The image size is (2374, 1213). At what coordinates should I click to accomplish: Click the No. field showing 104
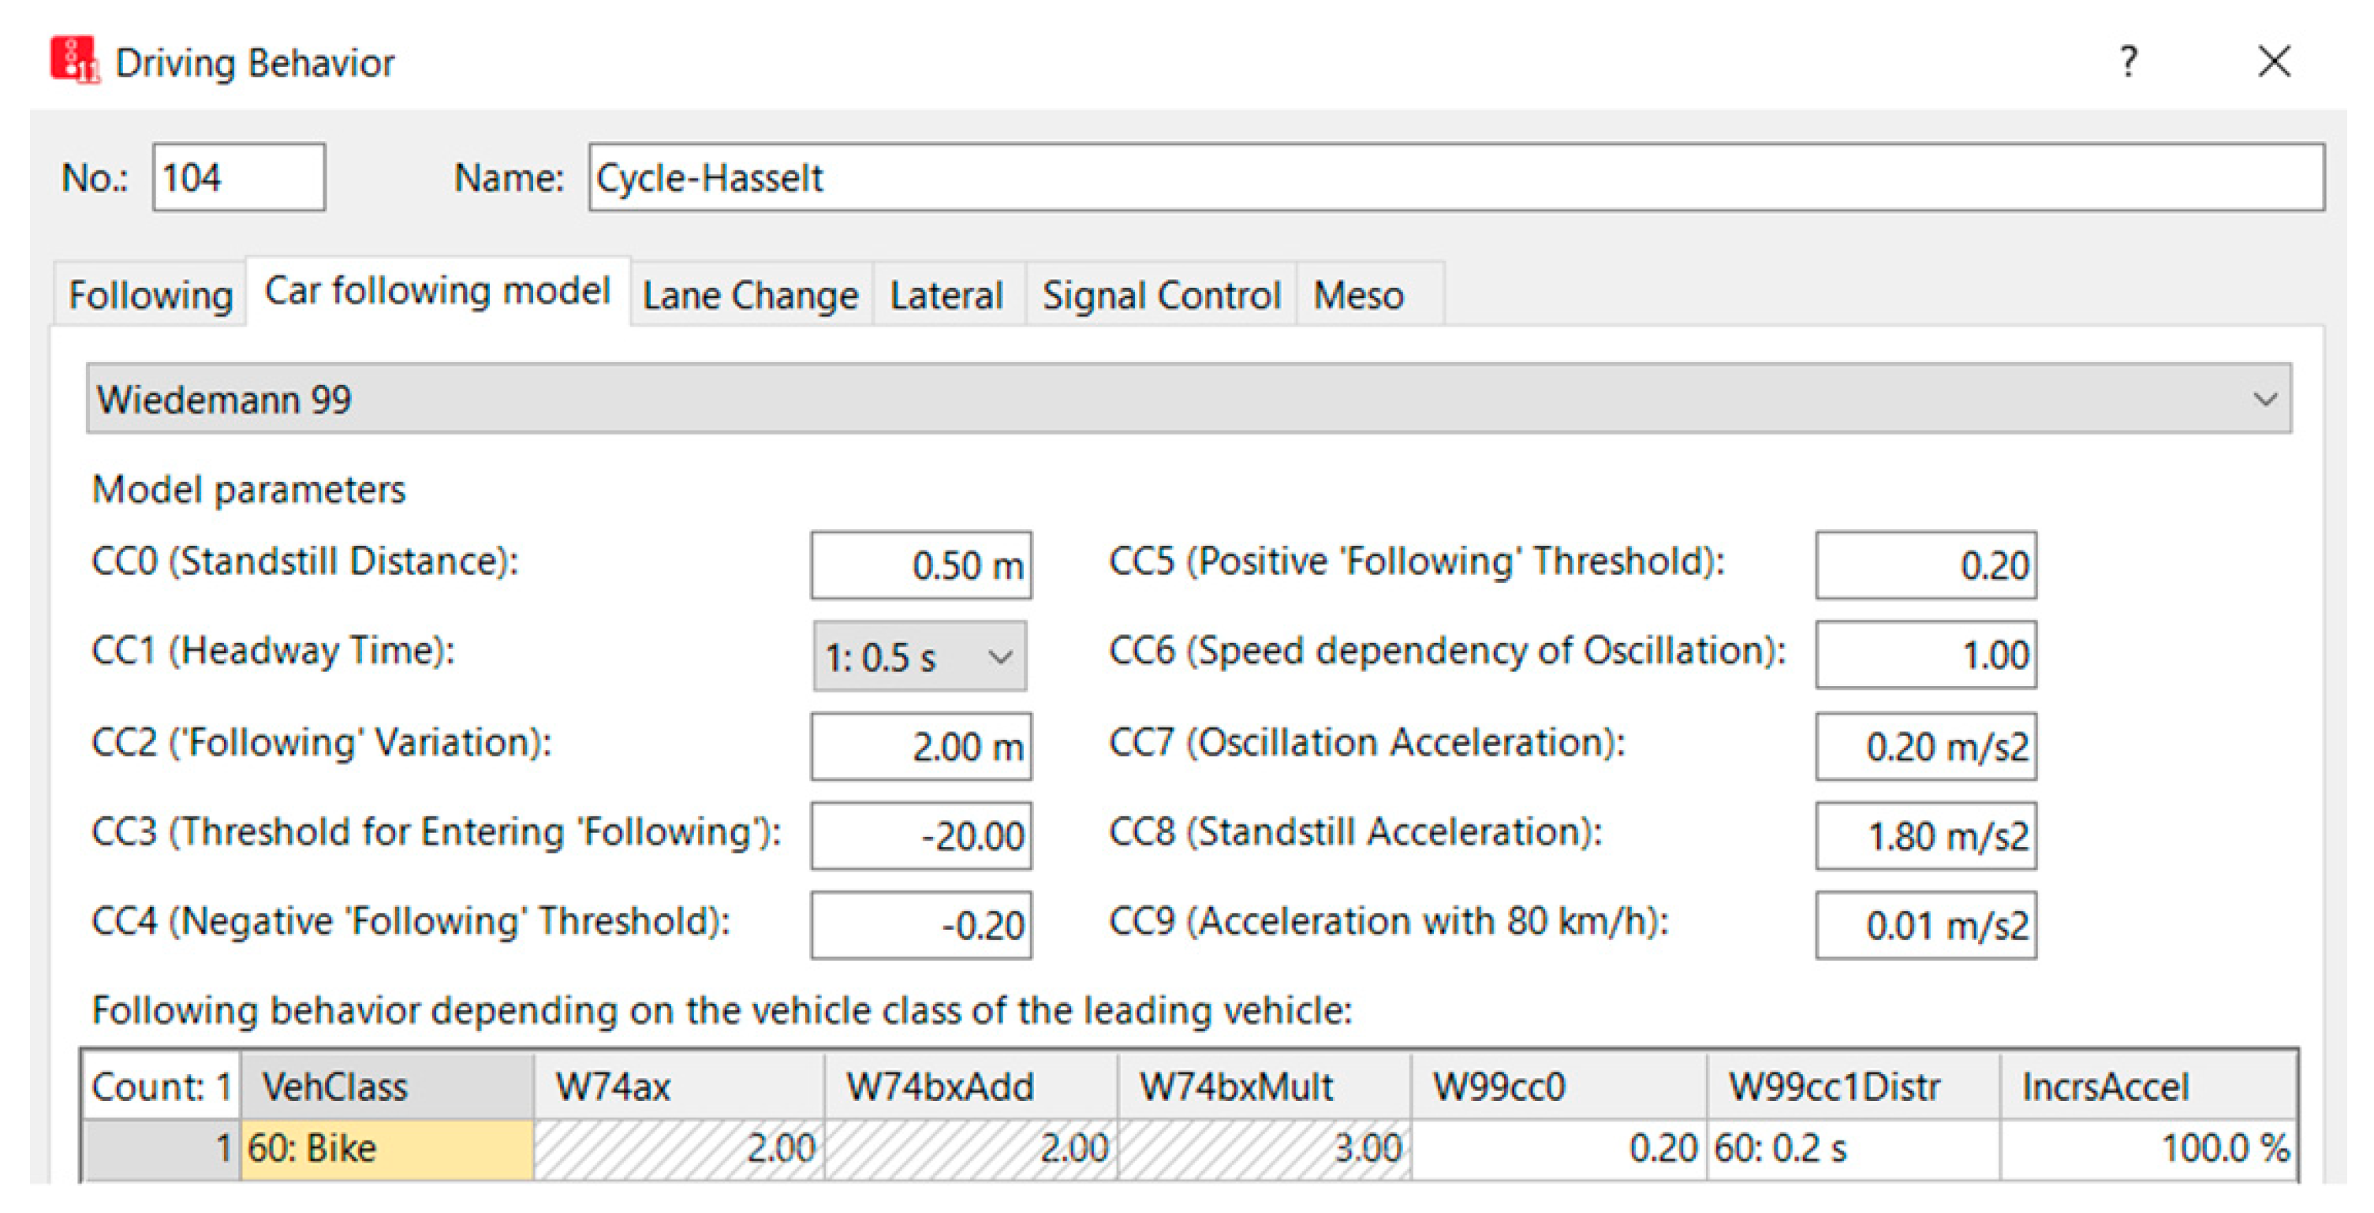239,177
